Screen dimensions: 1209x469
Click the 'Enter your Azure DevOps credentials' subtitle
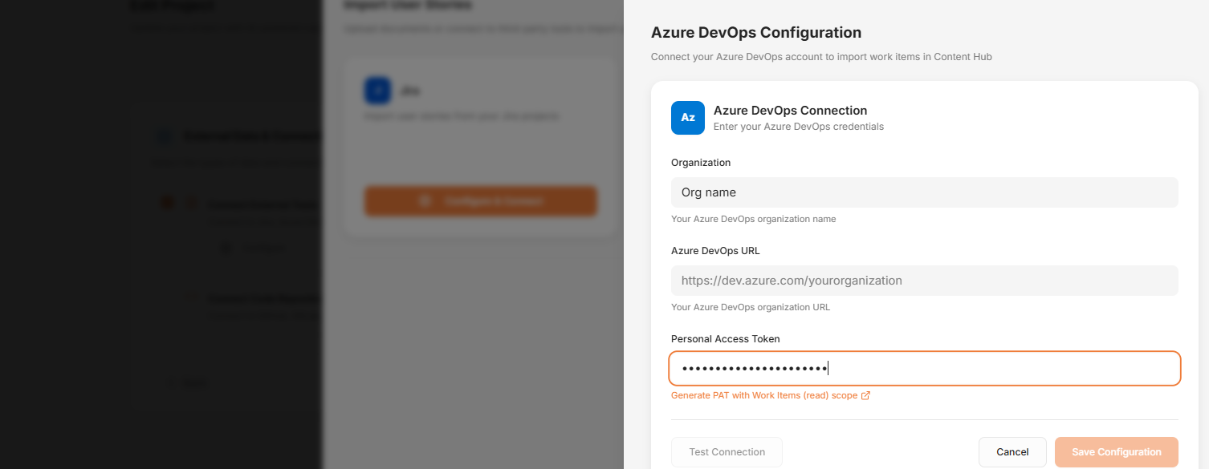(x=798, y=127)
